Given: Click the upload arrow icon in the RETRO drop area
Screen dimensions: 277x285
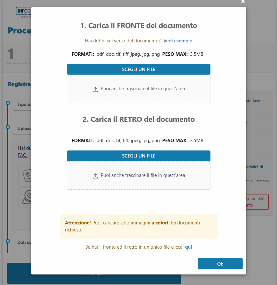Looking at the screenshot, I should pyautogui.click(x=95, y=176).
